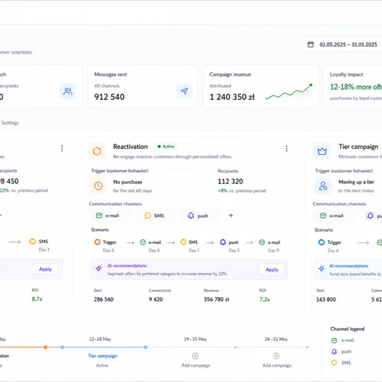The height and width of the screenshot is (382, 382).
Task: Click the SMS icon in Channel legend
Action: [x=334, y=363]
